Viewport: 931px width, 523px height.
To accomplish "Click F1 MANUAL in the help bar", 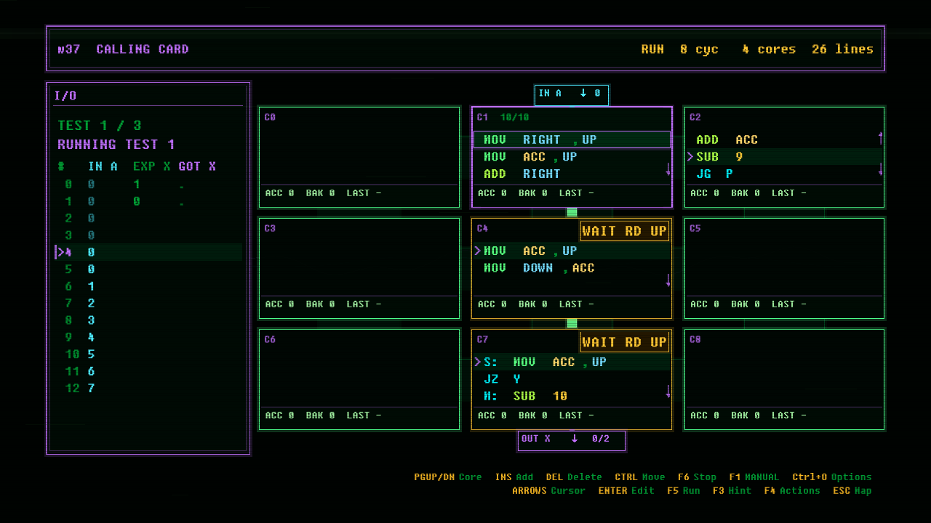I will click(x=754, y=477).
